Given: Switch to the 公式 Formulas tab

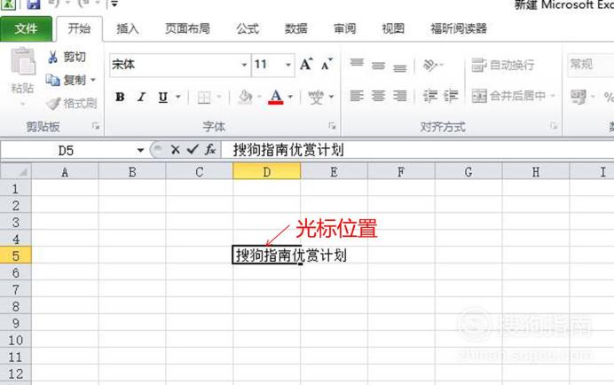Looking at the screenshot, I should tap(248, 28).
